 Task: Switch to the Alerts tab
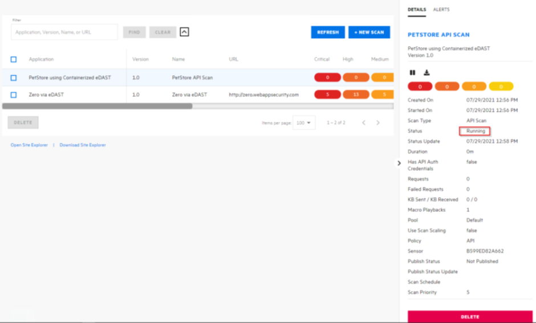pos(441,10)
